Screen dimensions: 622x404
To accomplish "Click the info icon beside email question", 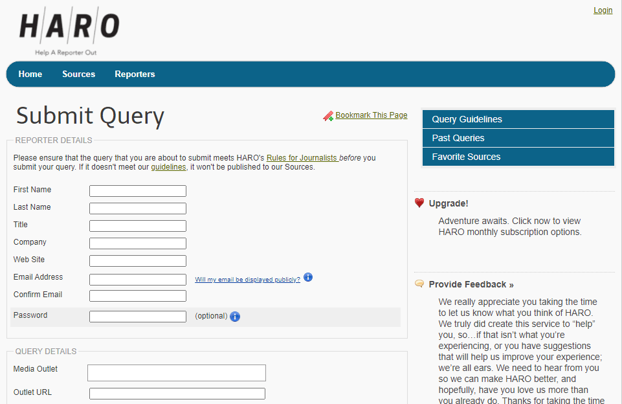I will click(x=308, y=277).
